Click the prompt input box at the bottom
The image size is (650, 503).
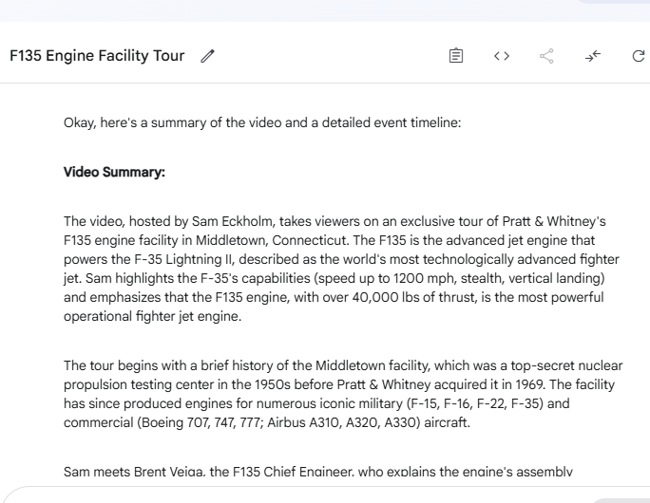(325, 495)
